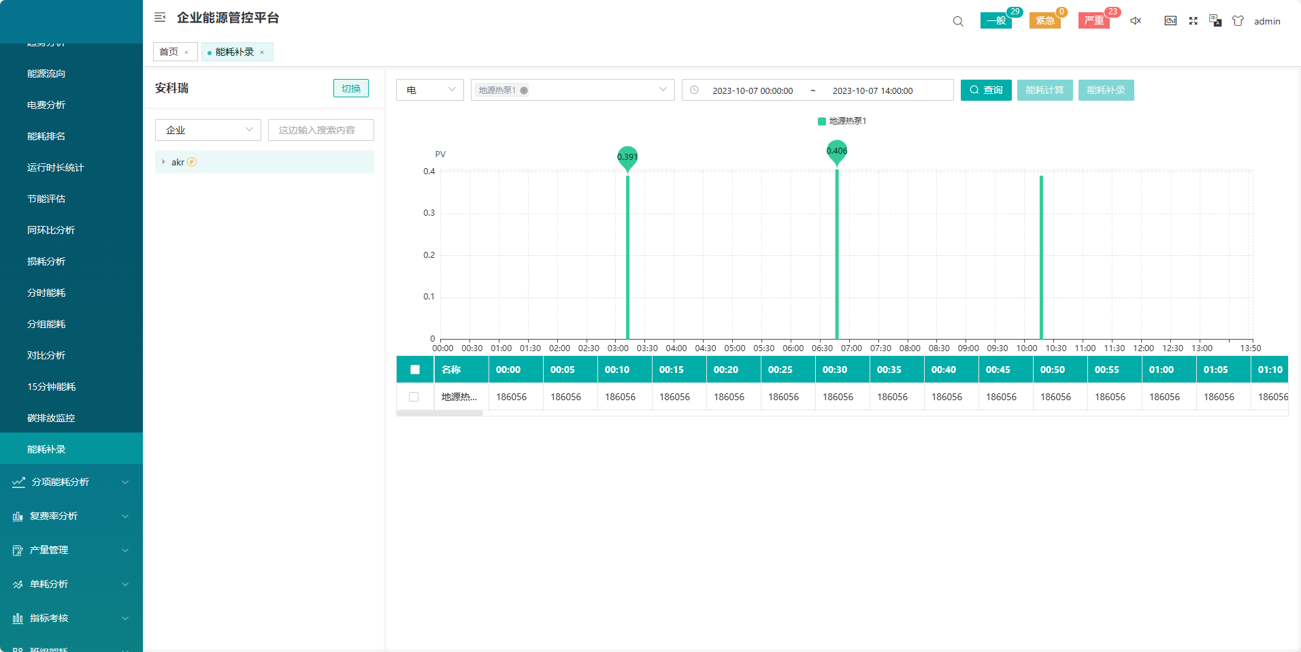Open the 企业 dropdown in left panel

click(208, 130)
